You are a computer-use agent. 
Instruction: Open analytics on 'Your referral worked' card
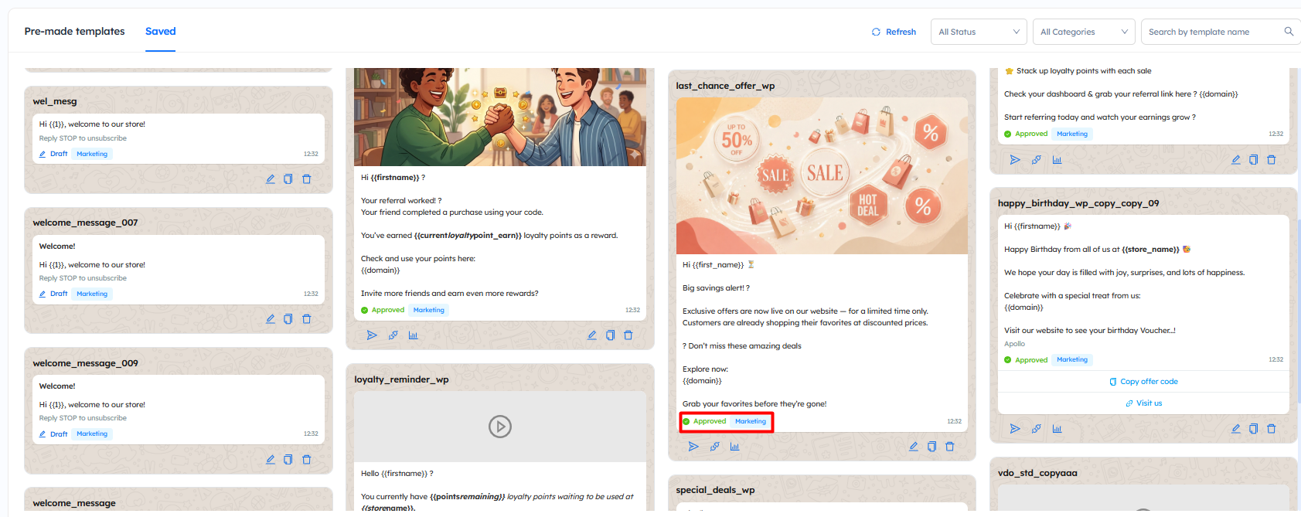click(413, 335)
